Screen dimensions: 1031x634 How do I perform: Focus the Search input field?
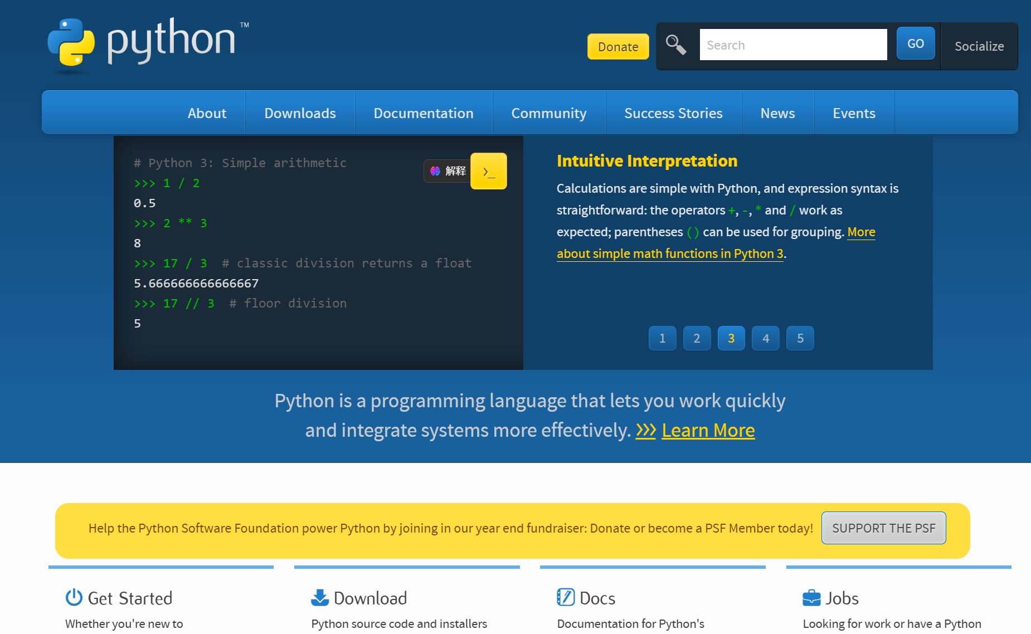point(793,45)
